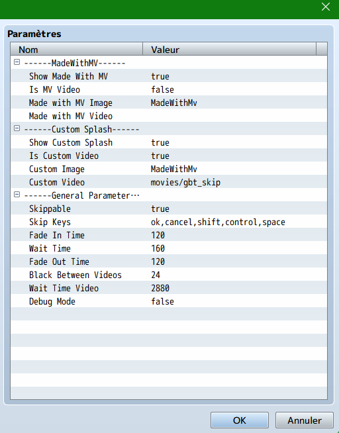Select the Is Custom Video parameter
The width and height of the screenshot is (339, 433).
click(169, 156)
